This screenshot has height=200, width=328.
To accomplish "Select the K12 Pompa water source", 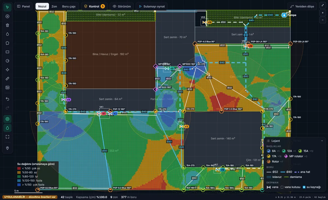I will coord(284,15).
